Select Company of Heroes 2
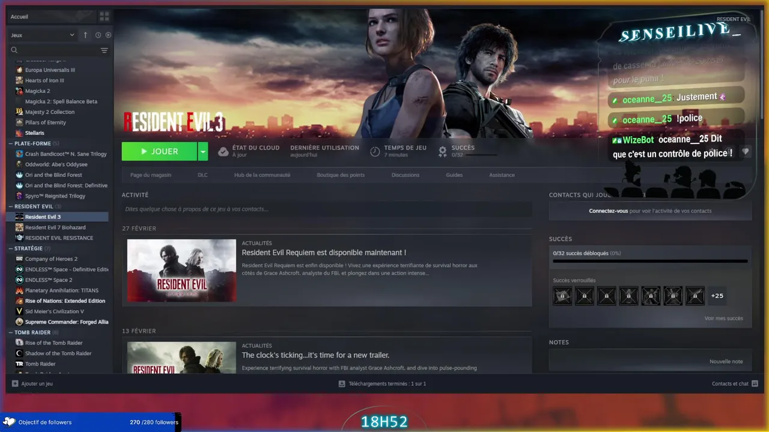Viewport: 769px width, 432px height. 51,259
